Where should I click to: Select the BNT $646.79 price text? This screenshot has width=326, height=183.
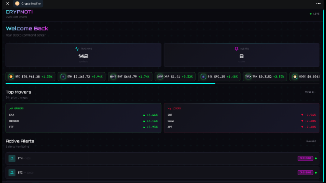(130, 77)
